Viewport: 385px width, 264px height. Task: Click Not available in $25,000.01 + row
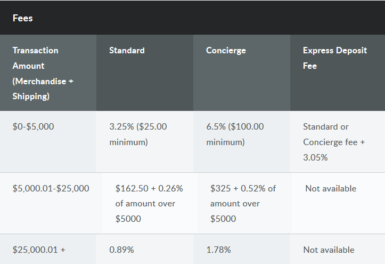pyautogui.click(x=329, y=250)
